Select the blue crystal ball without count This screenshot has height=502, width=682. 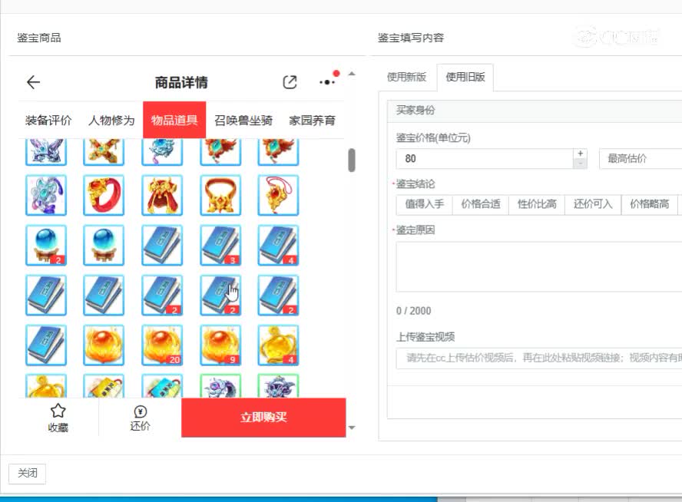pos(104,245)
